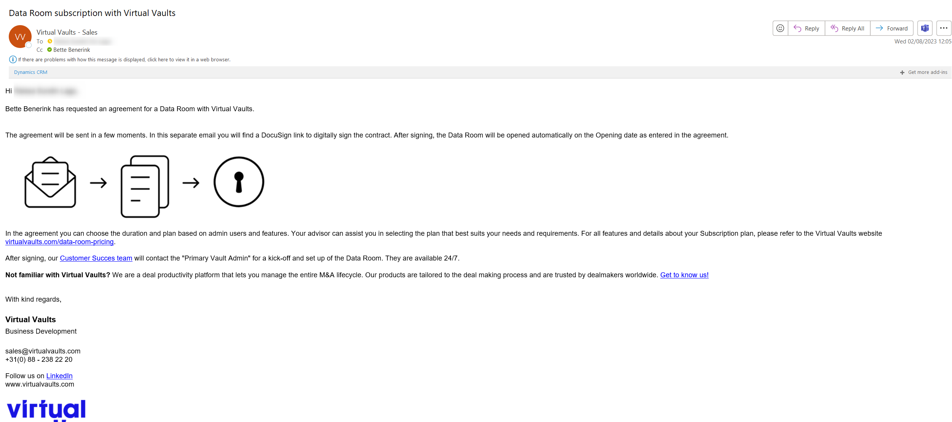Share email to Microsoft Teams
This screenshot has height=422, width=952.
(x=925, y=28)
